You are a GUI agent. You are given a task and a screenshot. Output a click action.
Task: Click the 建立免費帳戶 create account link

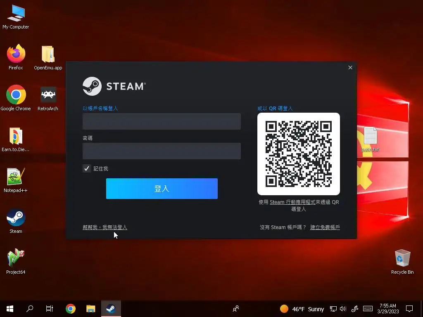pos(325,227)
